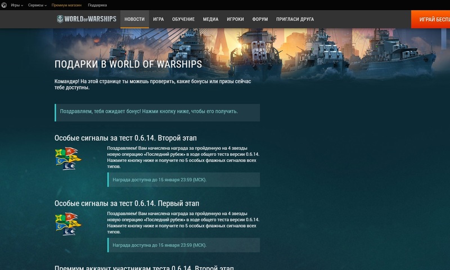Screen dimensions: 450x270
Task: Open the ОБУЧЕНИЕ menu item
Action: pyautogui.click(x=183, y=19)
